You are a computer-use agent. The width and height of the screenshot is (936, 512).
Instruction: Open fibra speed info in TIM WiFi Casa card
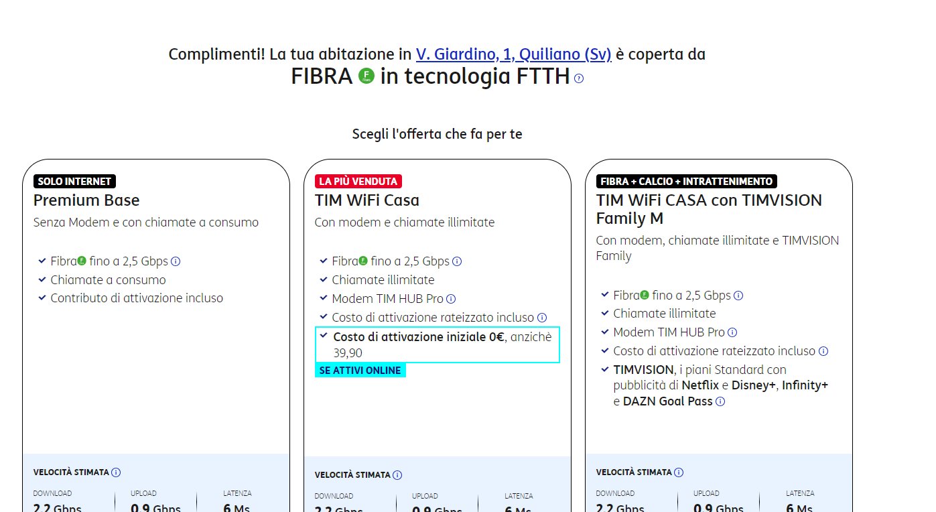457,261
